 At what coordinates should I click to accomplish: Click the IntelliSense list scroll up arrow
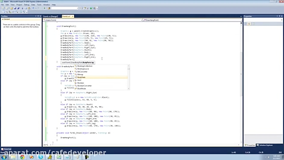[x=129, y=66]
